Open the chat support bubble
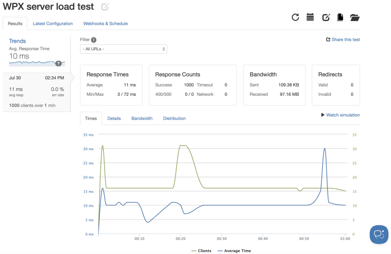 pyautogui.click(x=379, y=235)
